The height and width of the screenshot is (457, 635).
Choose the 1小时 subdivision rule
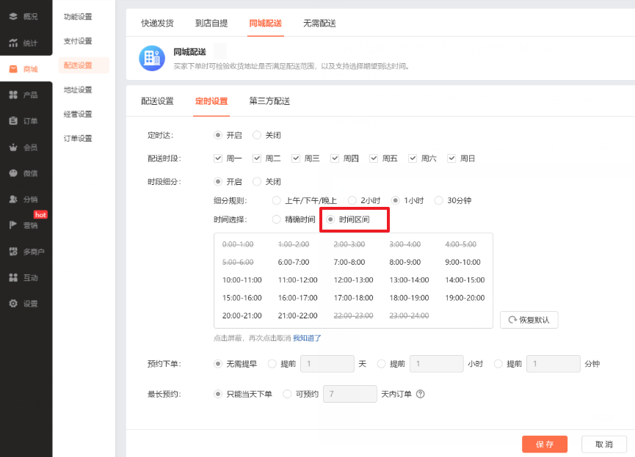pos(395,200)
